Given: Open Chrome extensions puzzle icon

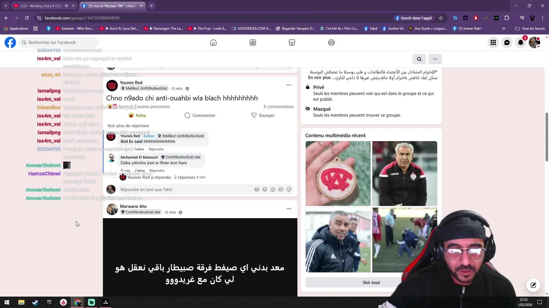Looking at the screenshot, I should [x=507, y=18].
